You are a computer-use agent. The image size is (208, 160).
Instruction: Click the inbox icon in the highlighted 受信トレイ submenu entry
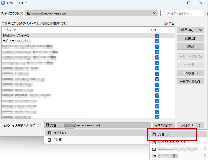click(x=154, y=134)
